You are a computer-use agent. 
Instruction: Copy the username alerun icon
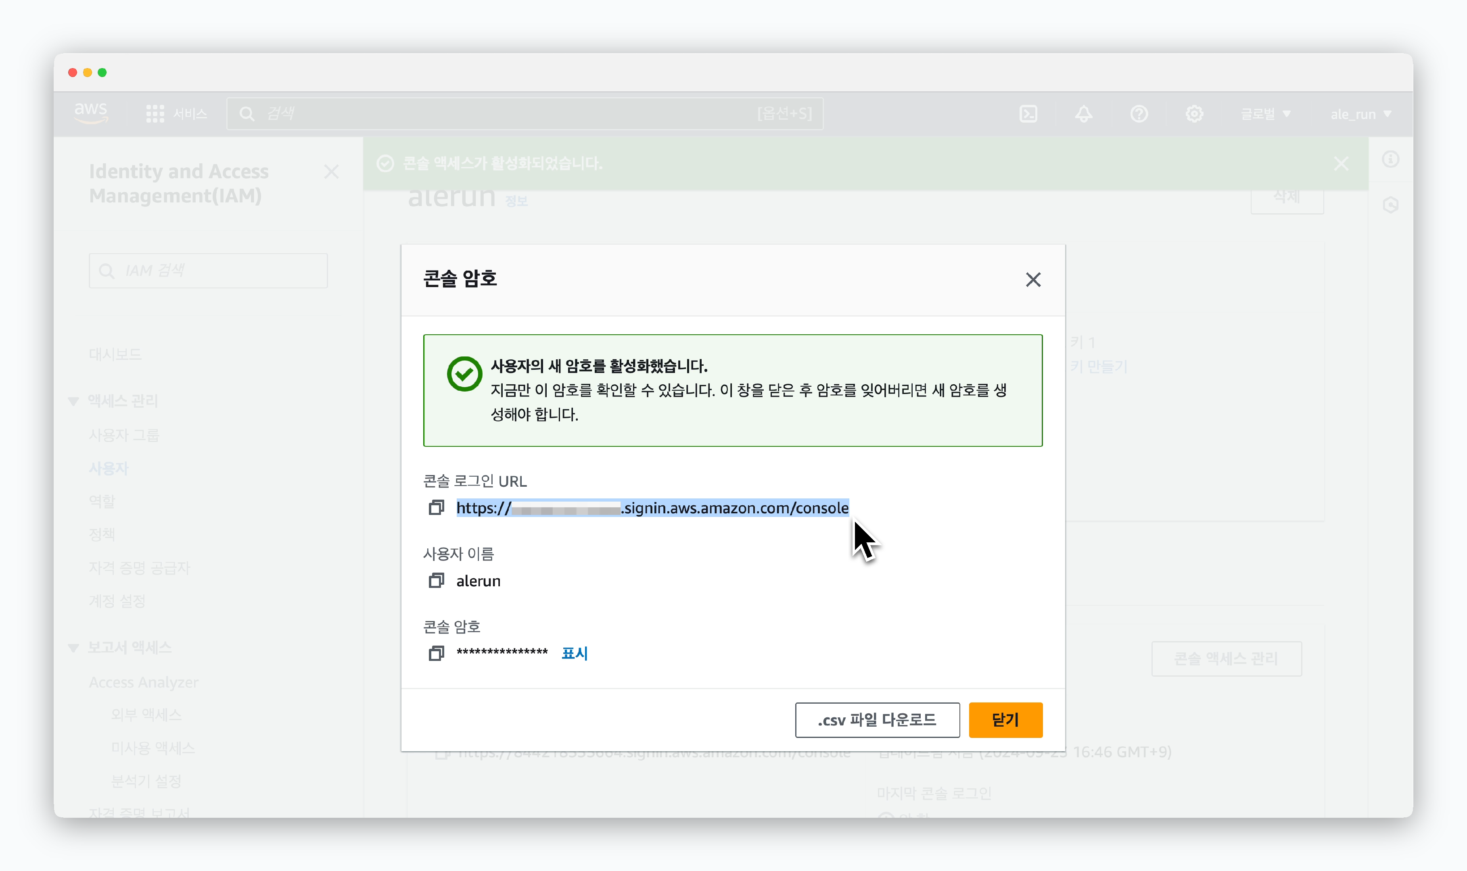click(436, 581)
